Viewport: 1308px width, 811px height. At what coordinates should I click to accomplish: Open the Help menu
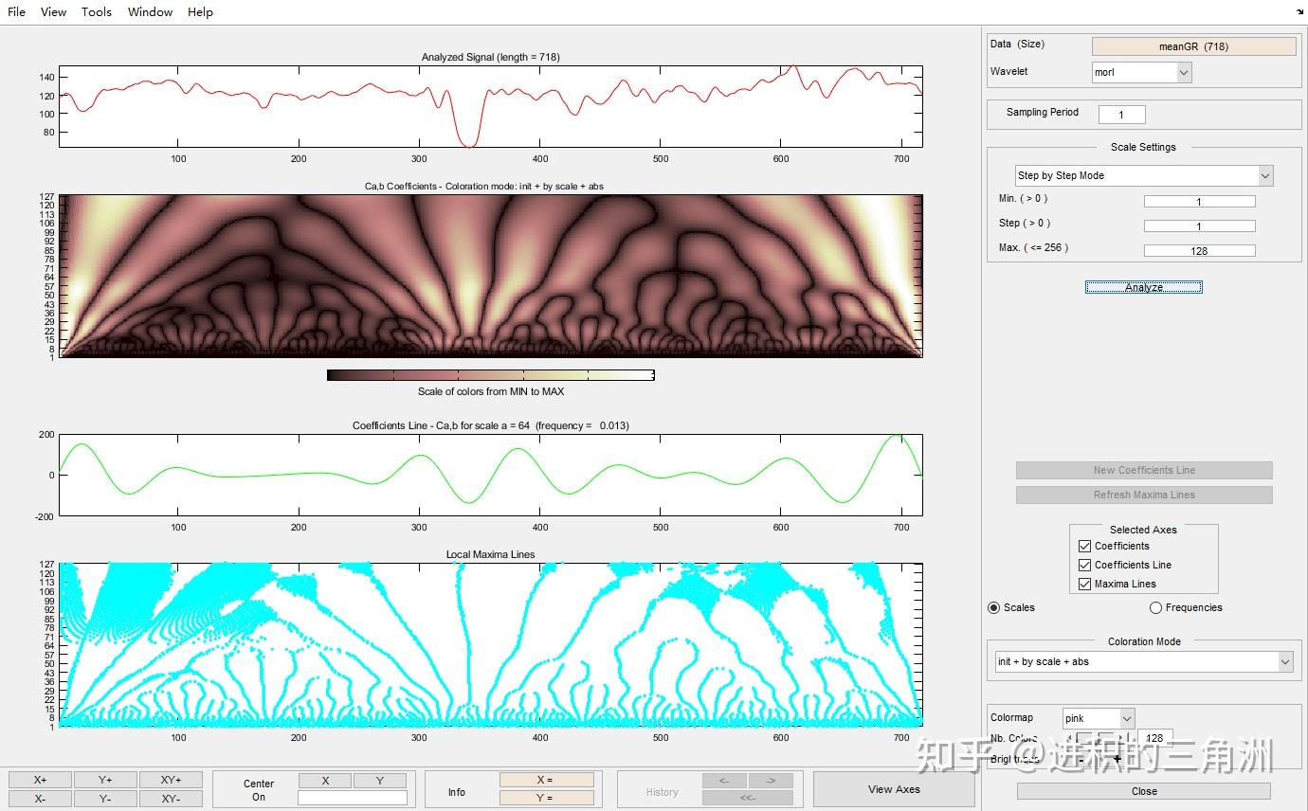tap(200, 12)
